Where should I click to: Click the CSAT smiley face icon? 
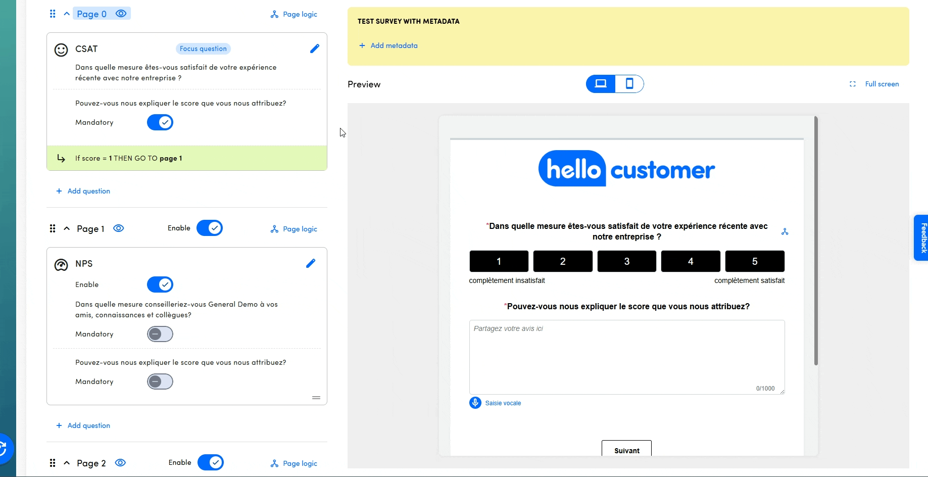[61, 50]
